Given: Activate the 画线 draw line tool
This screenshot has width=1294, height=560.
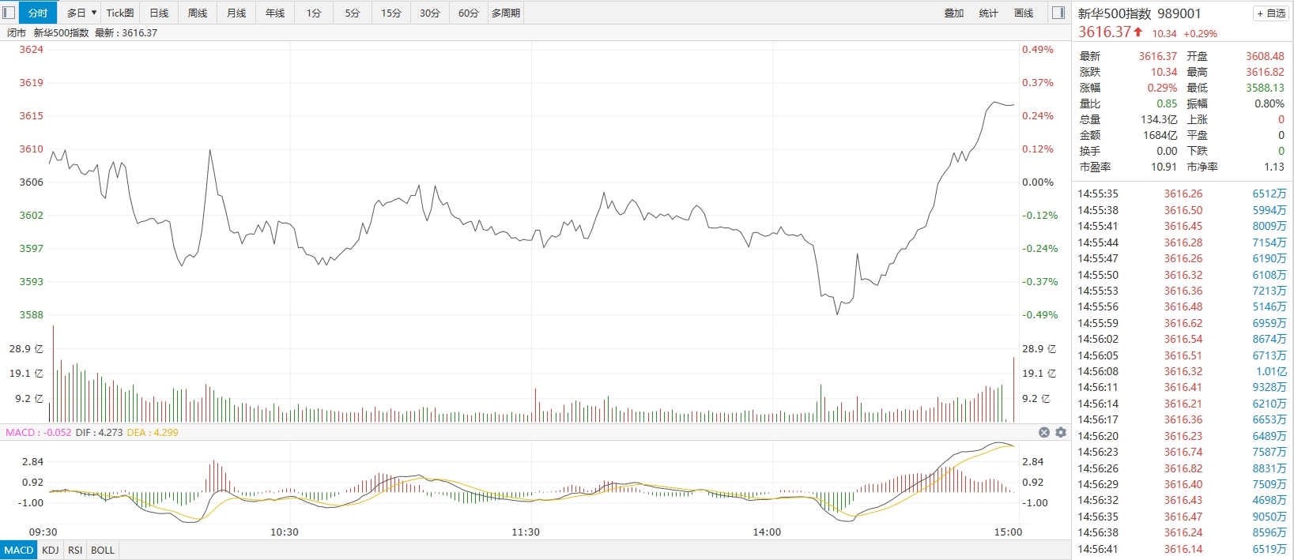Looking at the screenshot, I should click(1024, 13).
